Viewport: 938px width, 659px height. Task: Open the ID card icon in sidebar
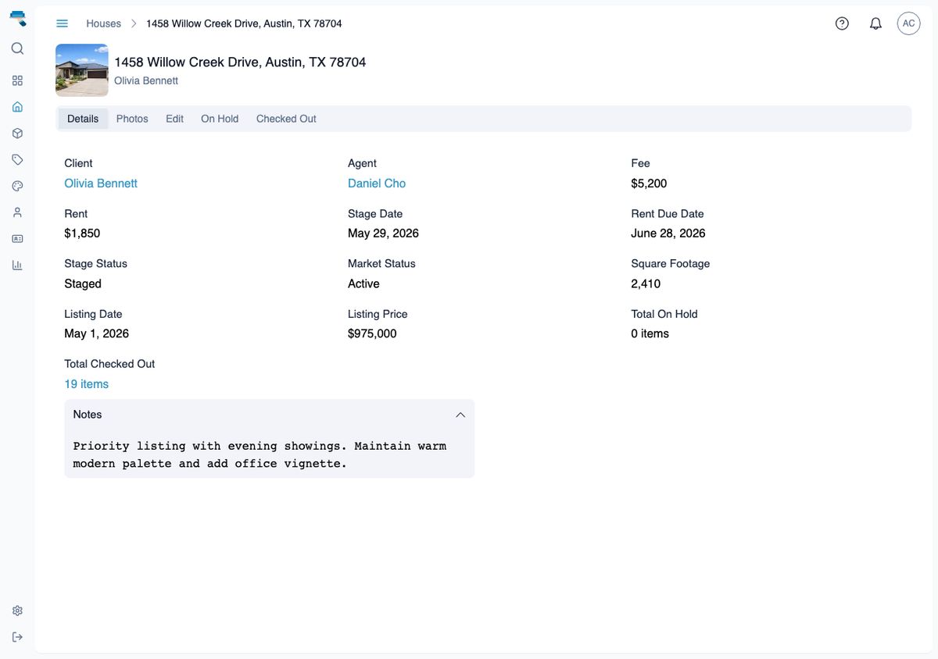pyautogui.click(x=17, y=238)
